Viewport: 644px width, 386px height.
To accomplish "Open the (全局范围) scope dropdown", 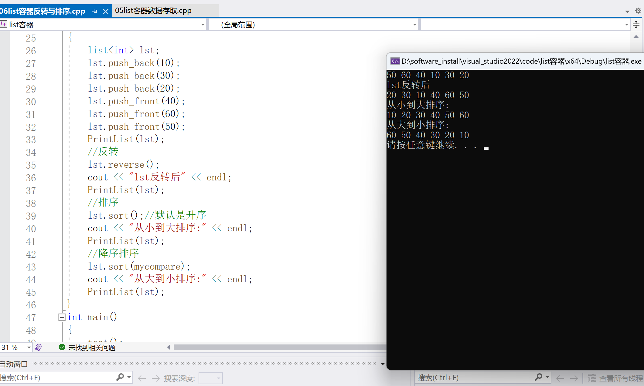I will 414,24.
